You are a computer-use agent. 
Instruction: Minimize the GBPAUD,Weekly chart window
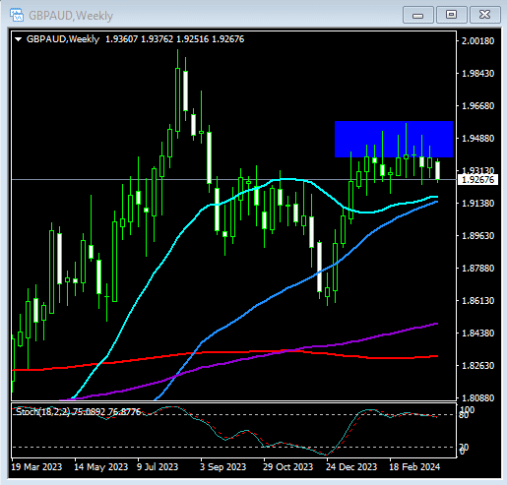(418, 15)
